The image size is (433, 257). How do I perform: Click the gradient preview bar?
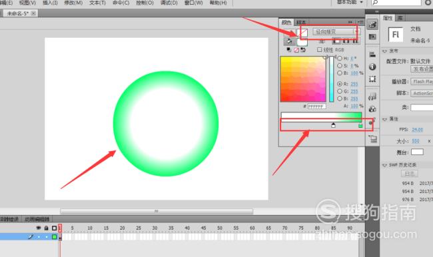pos(321,117)
